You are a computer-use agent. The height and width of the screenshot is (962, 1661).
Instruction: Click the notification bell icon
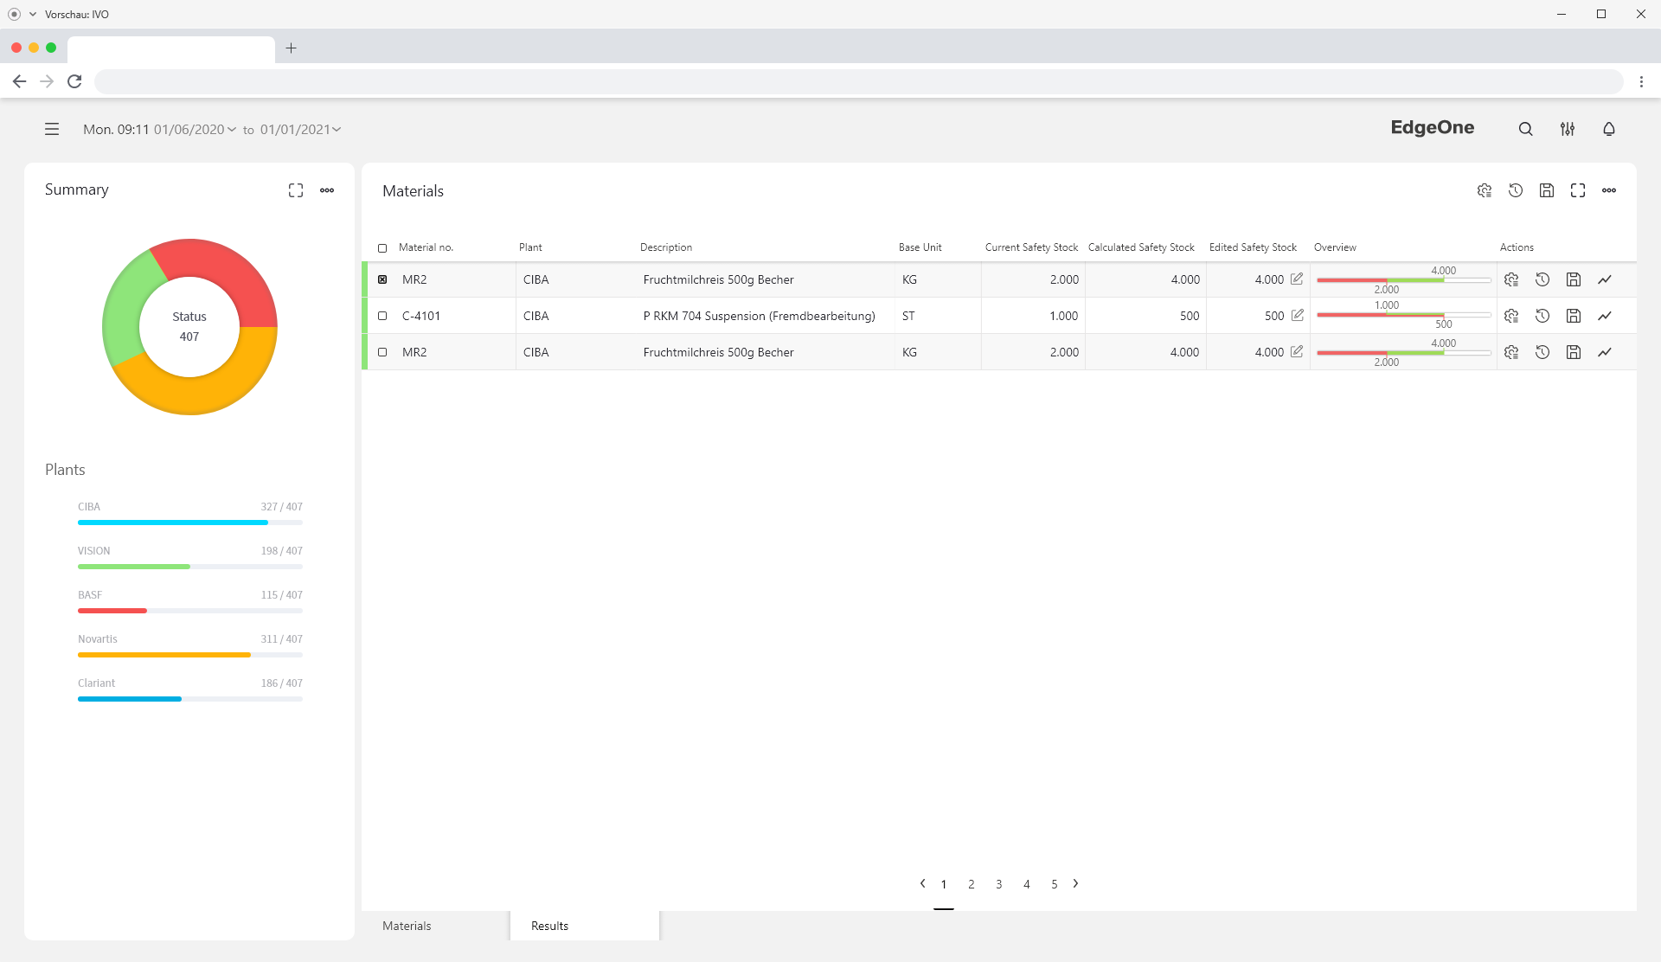click(1608, 129)
